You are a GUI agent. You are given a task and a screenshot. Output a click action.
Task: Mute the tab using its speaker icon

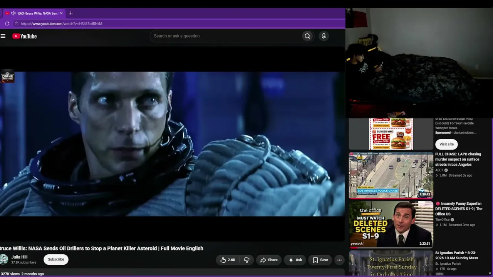click(x=13, y=13)
